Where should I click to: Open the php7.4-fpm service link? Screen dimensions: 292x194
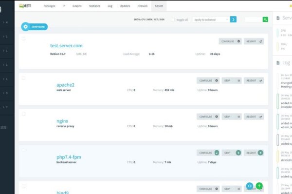(69, 157)
